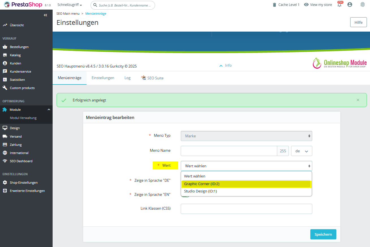
Task: Click Cache Level 1 trash icon
Action: [274, 5]
